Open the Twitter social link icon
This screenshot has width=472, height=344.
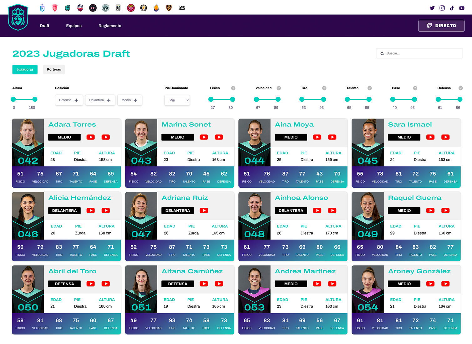432,8
